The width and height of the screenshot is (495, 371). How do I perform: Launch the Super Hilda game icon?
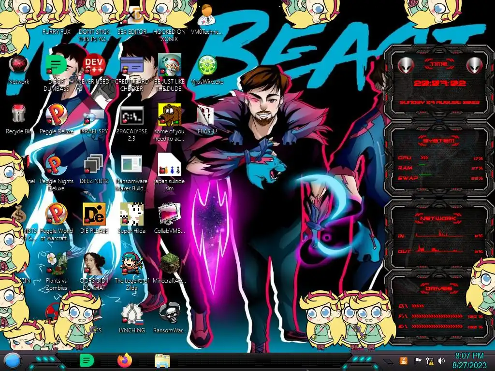pyautogui.click(x=131, y=219)
